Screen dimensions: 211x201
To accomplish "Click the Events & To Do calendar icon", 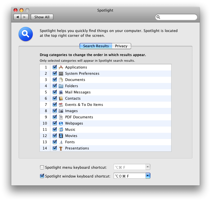I will pyautogui.click(x=61, y=105).
